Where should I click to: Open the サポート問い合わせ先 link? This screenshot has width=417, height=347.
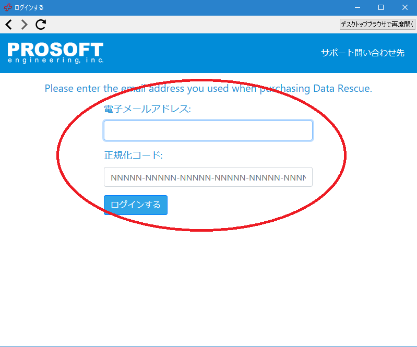pos(363,53)
